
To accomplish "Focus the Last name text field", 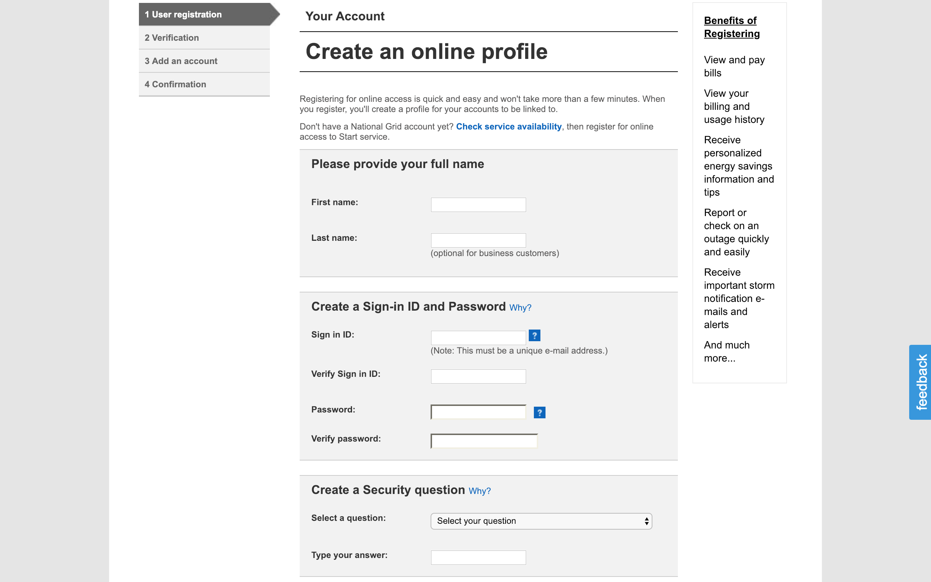I will [x=478, y=240].
